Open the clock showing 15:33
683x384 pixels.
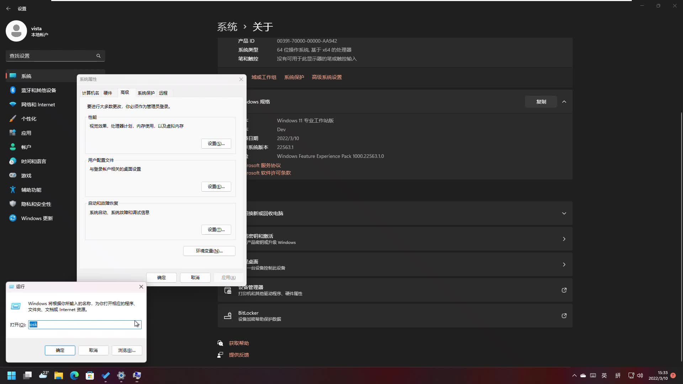click(658, 375)
